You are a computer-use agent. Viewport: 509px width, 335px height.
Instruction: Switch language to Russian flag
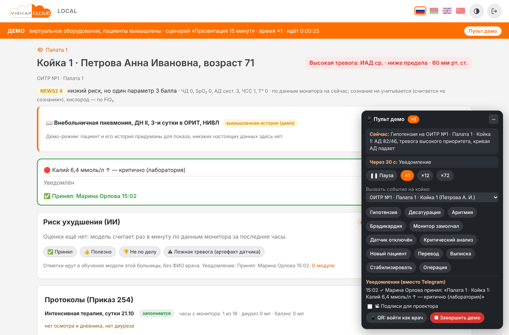point(420,11)
